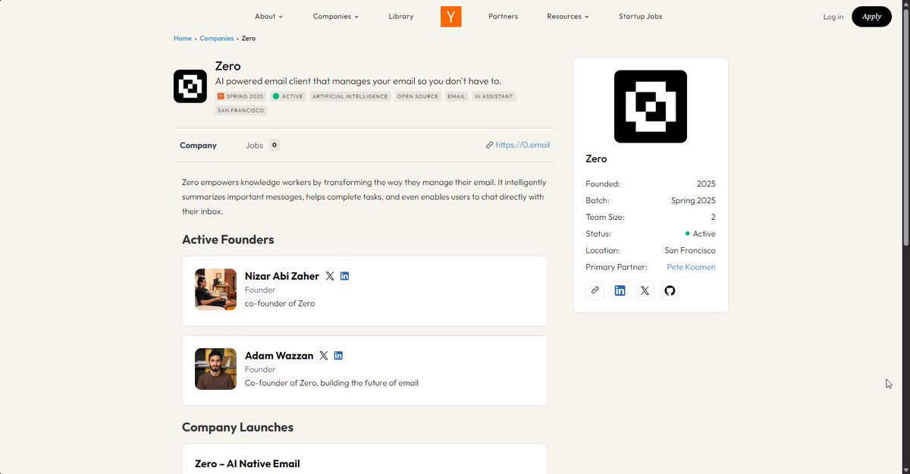This screenshot has height=474, width=910.
Task: Click the small Zero logo beside the title
Action: point(190,86)
